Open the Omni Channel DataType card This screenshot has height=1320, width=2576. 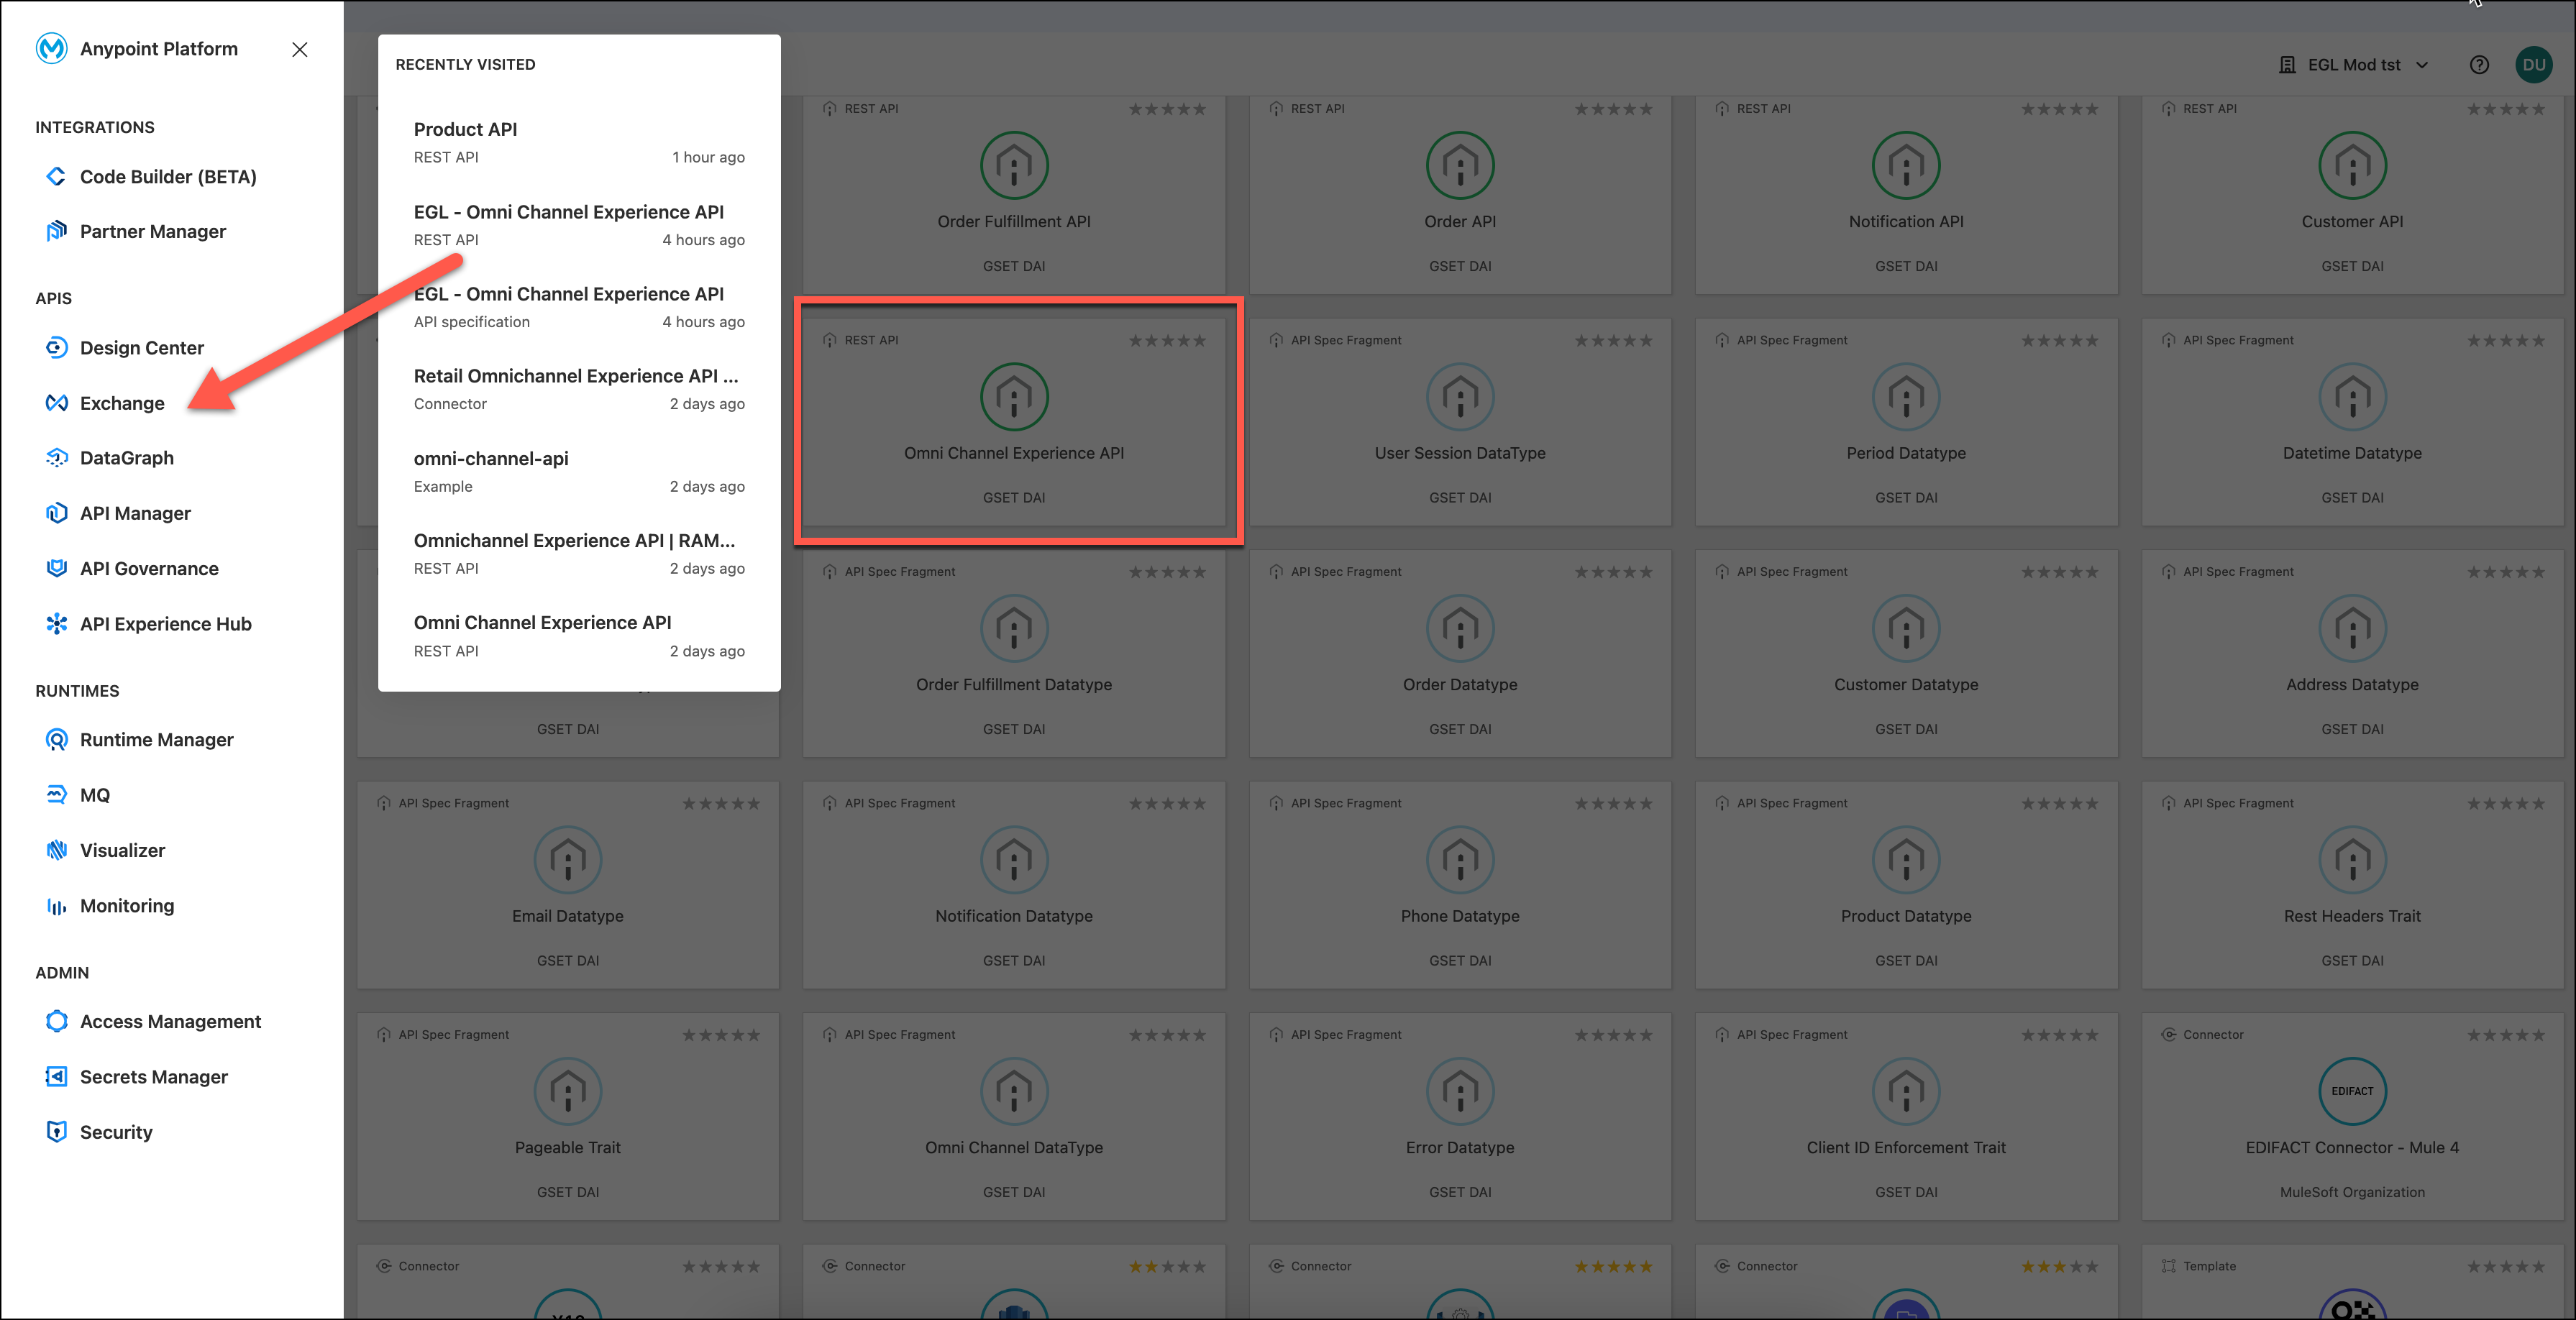pos(1014,1117)
